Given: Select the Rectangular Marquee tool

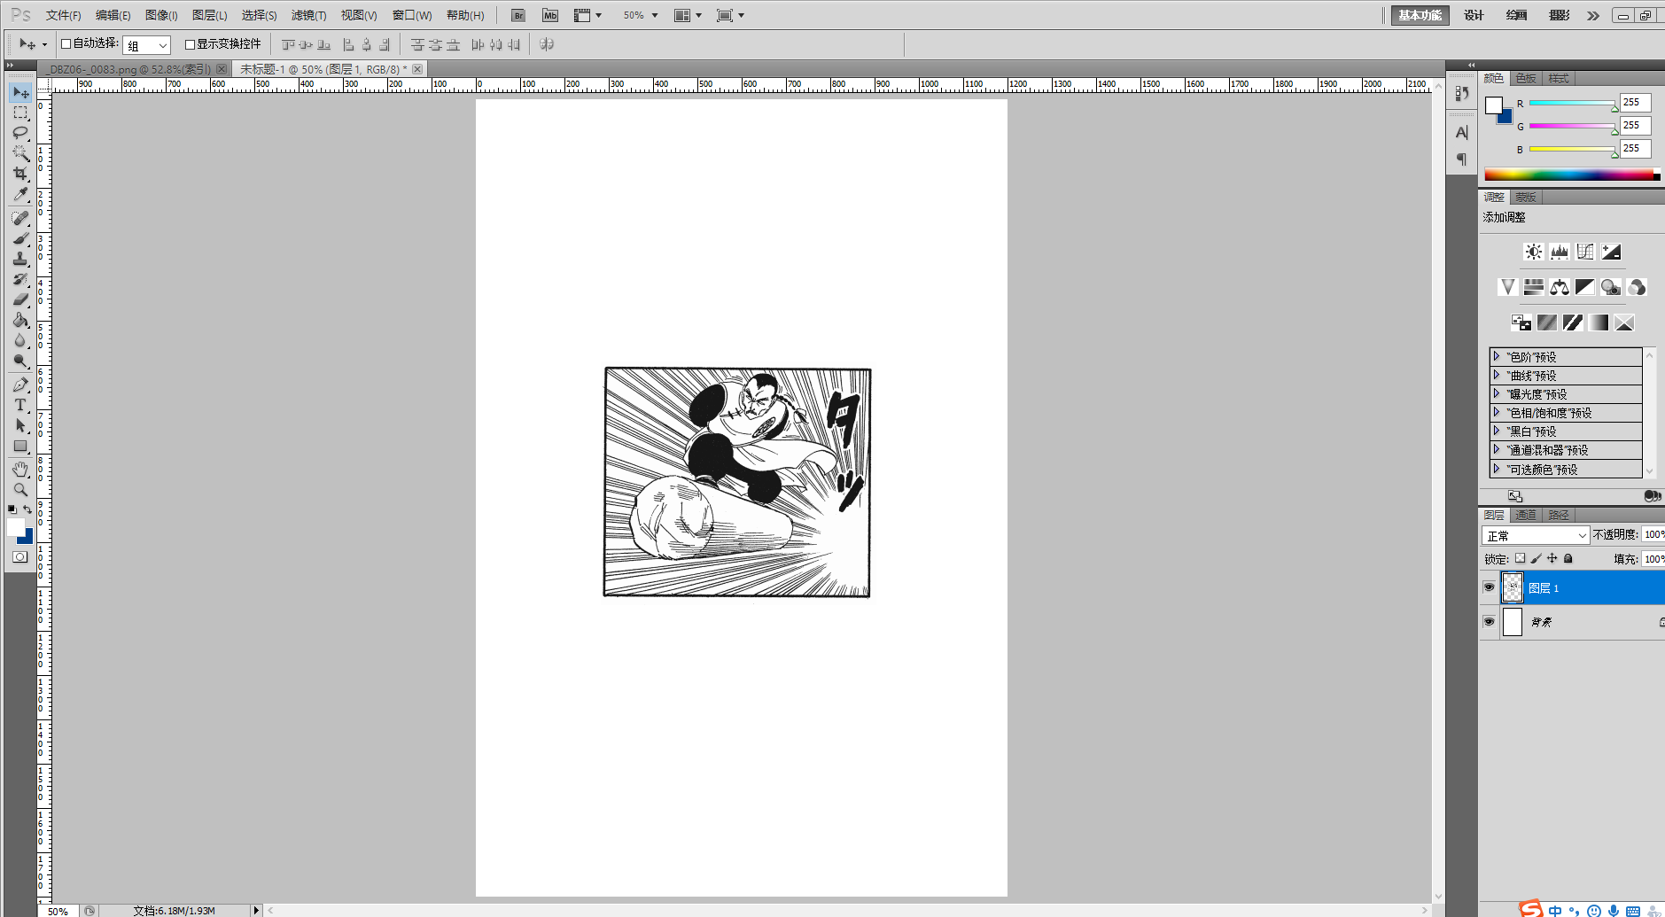Looking at the screenshot, I should tap(20, 113).
